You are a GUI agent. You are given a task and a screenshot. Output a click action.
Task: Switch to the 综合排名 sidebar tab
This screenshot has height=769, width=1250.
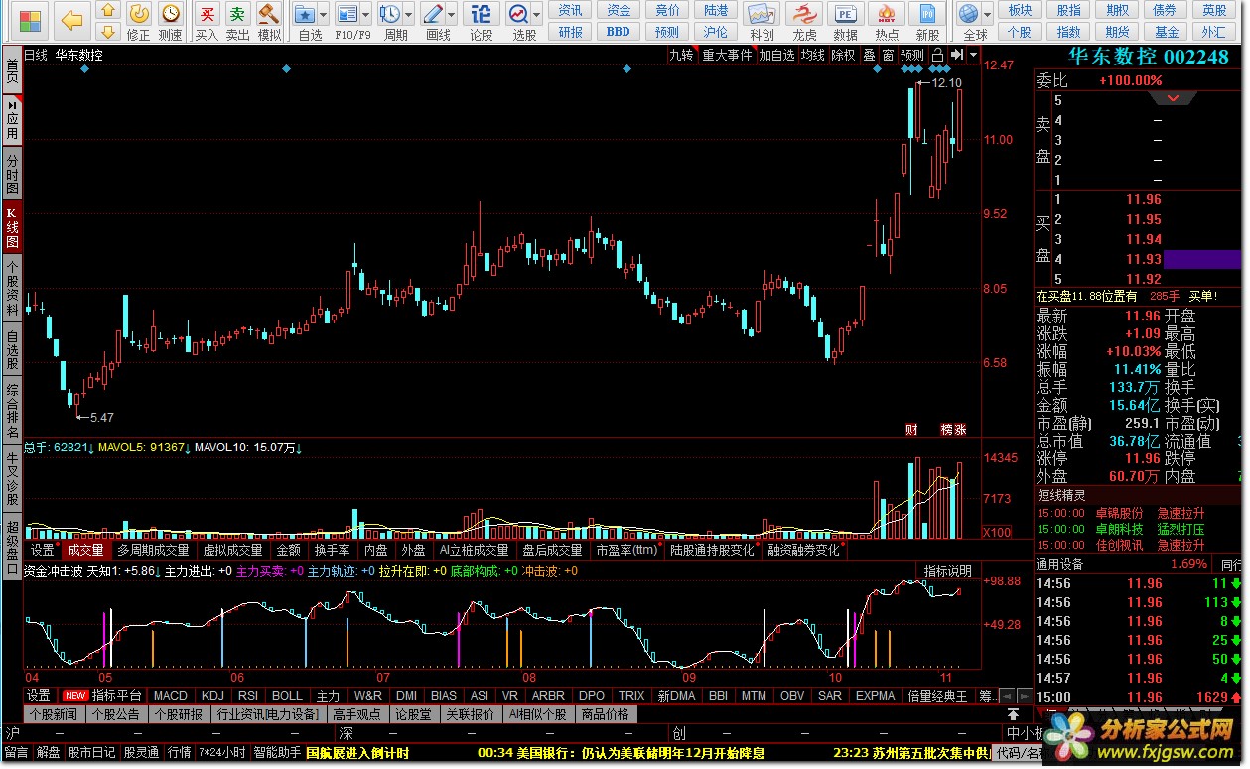12,411
